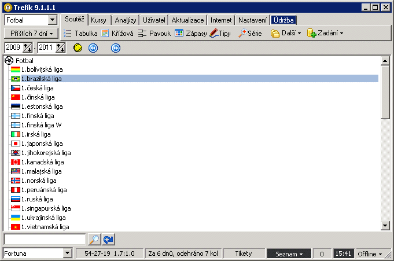Click the Ukrainian flag icon

click(x=16, y=218)
